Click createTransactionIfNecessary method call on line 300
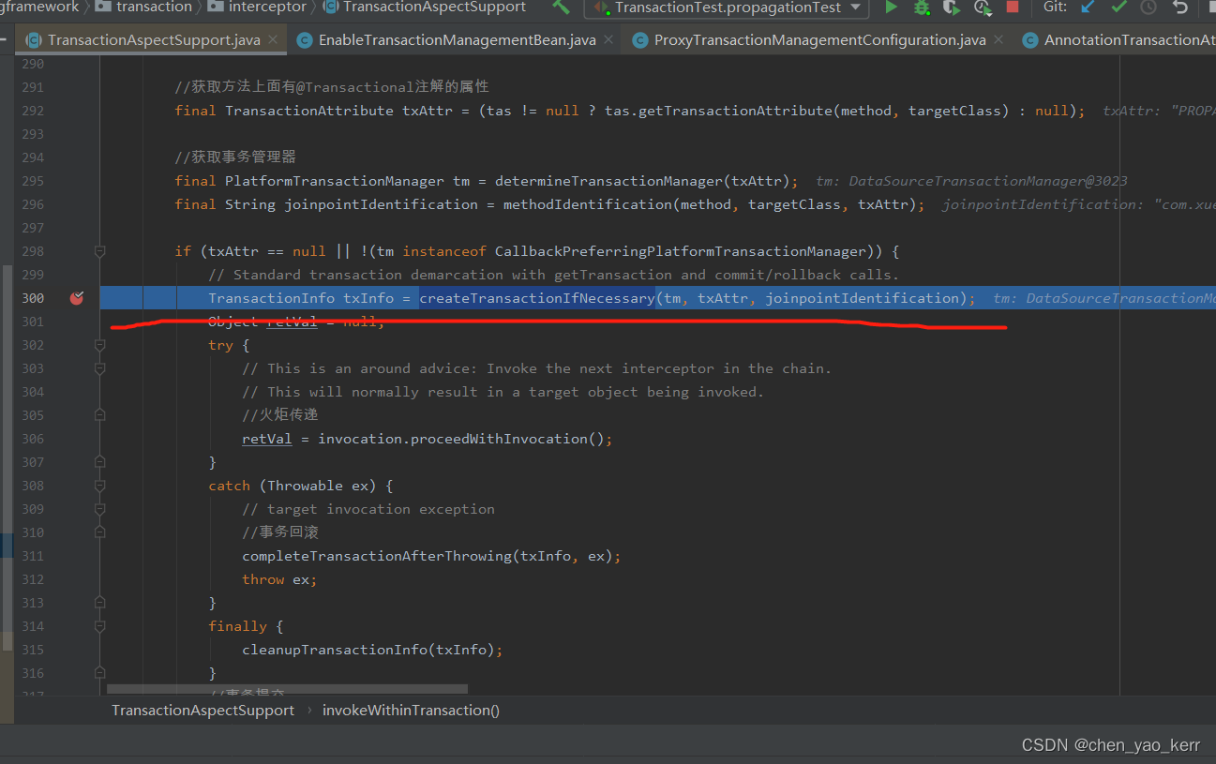 point(537,298)
